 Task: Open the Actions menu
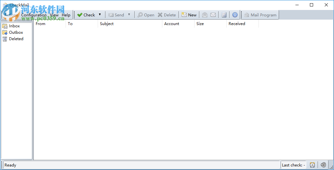[11, 15]
